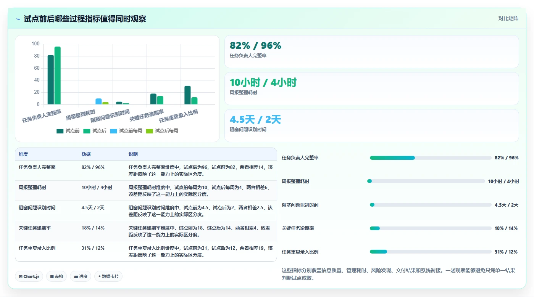
Task: Open the 10小时 / 4小时 data card
Action: [x=372, y=89]
